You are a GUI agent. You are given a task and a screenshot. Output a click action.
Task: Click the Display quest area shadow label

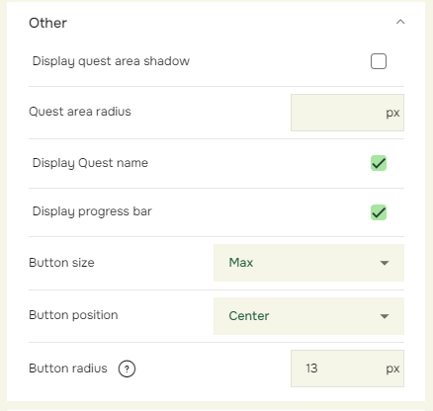[111, 61]
